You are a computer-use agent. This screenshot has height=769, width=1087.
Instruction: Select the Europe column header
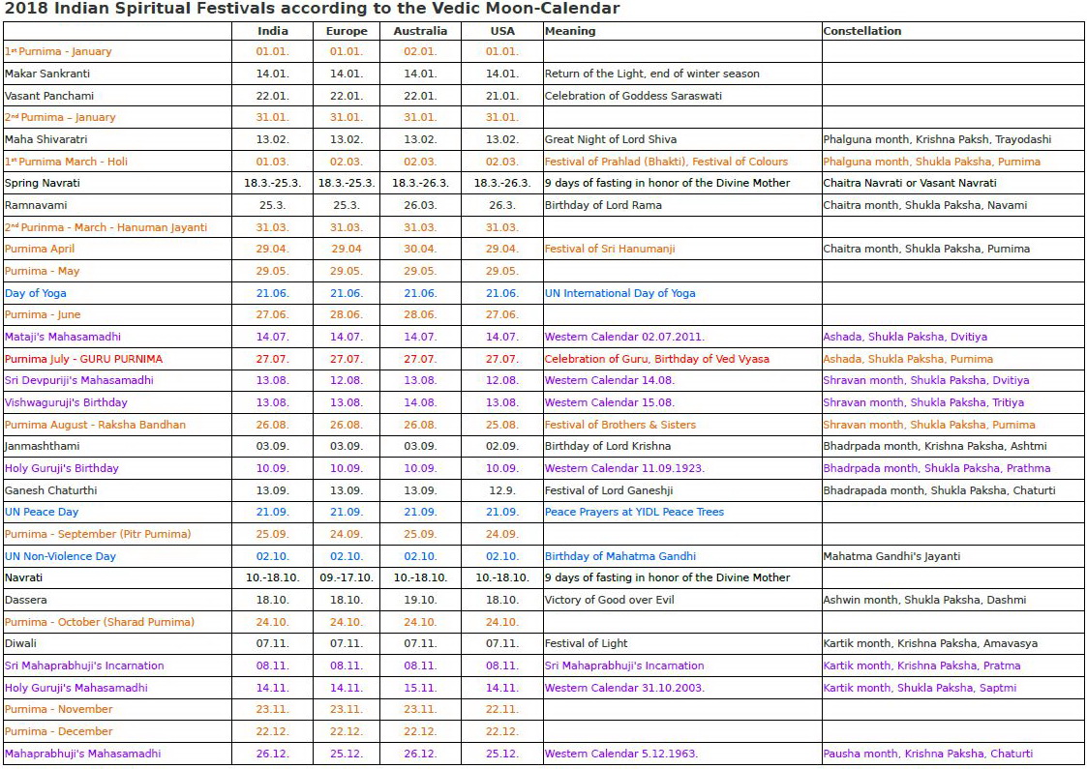347,31
